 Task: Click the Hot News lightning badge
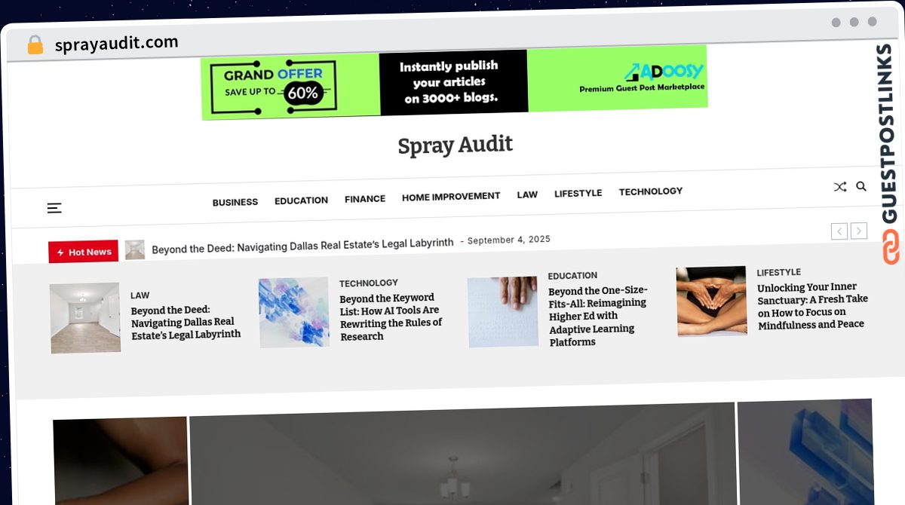(x=84, y=252)
